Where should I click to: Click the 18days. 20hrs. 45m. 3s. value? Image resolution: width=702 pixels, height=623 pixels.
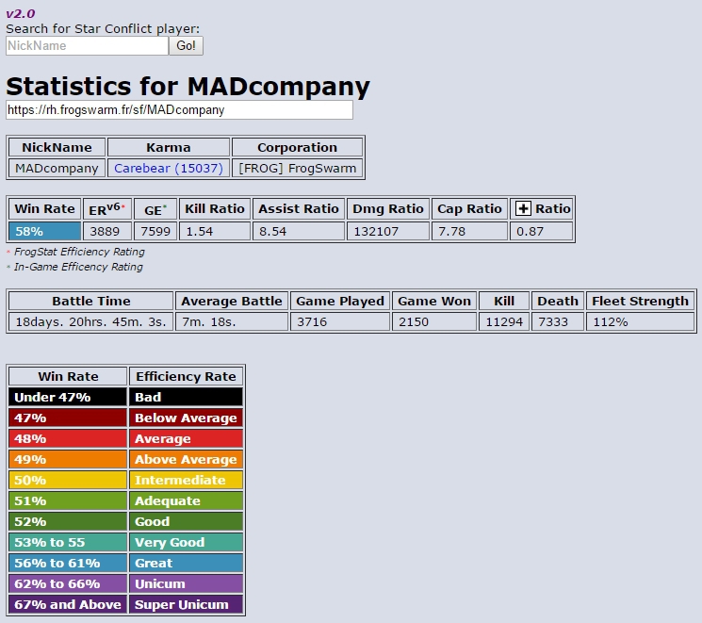[90, 322]
